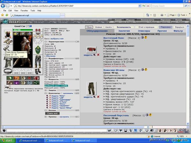The width and height of the screenshot is (191, 143).
Task: Click запомнить link in Комплекты
Action: (68, 93)
